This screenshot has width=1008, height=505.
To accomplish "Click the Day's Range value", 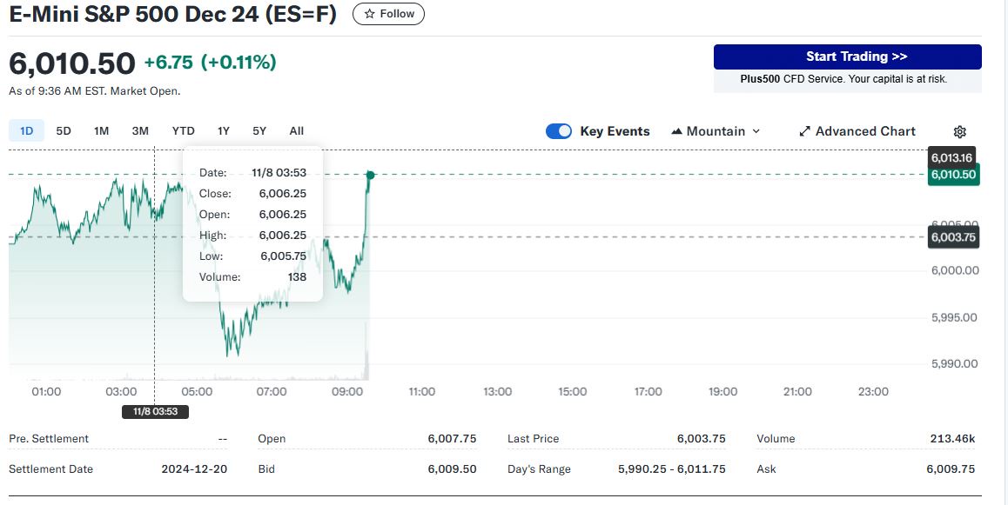I will [x=672, y=469].
